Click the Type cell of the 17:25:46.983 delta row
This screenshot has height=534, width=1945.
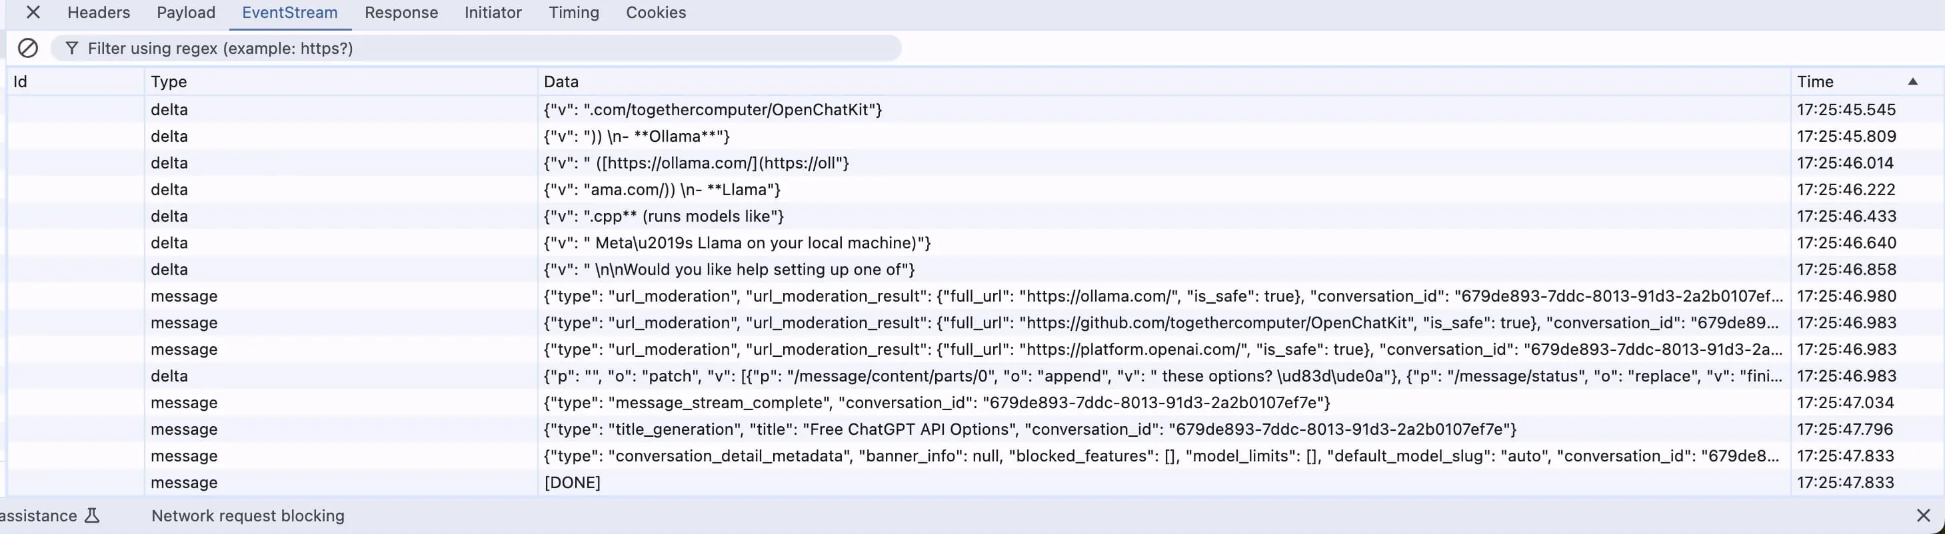pyautogui.click(x=341, y=376)
